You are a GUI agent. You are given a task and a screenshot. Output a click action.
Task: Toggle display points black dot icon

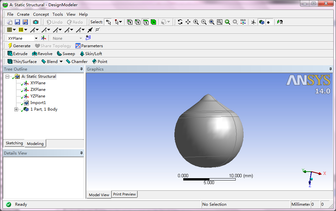tap(268, 22)
